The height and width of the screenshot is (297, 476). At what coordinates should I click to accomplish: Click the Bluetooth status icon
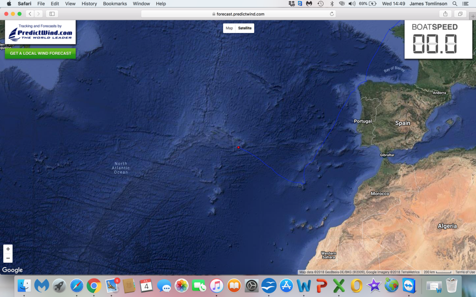pyautogui.click(x=332, y=4)
